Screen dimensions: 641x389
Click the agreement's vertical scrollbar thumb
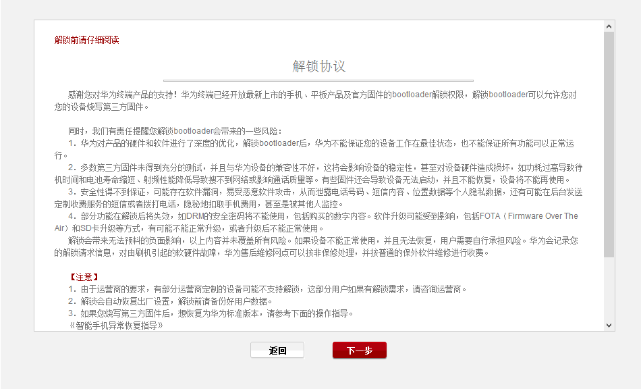[x=609, y=145]
